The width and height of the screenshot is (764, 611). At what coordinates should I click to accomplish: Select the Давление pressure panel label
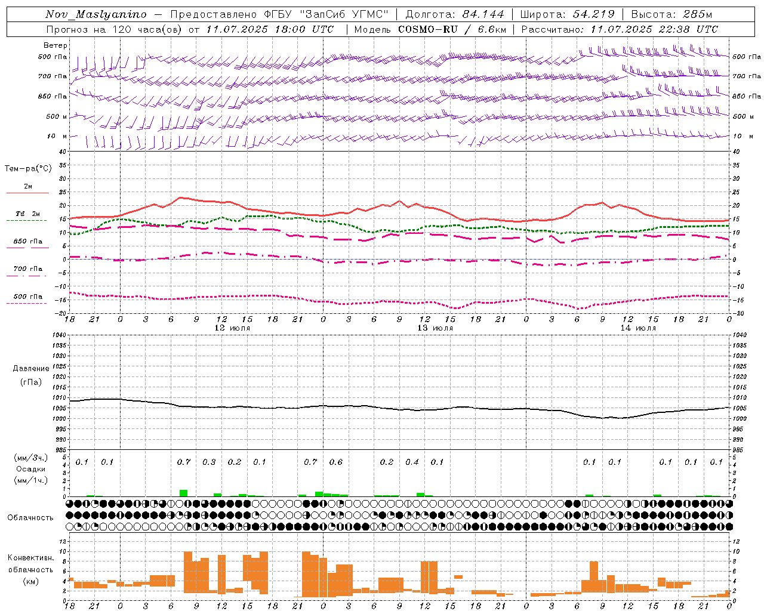[31, 369]
